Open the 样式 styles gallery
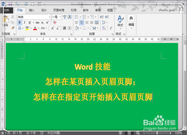The image size is (187, 135). (120, 22)
